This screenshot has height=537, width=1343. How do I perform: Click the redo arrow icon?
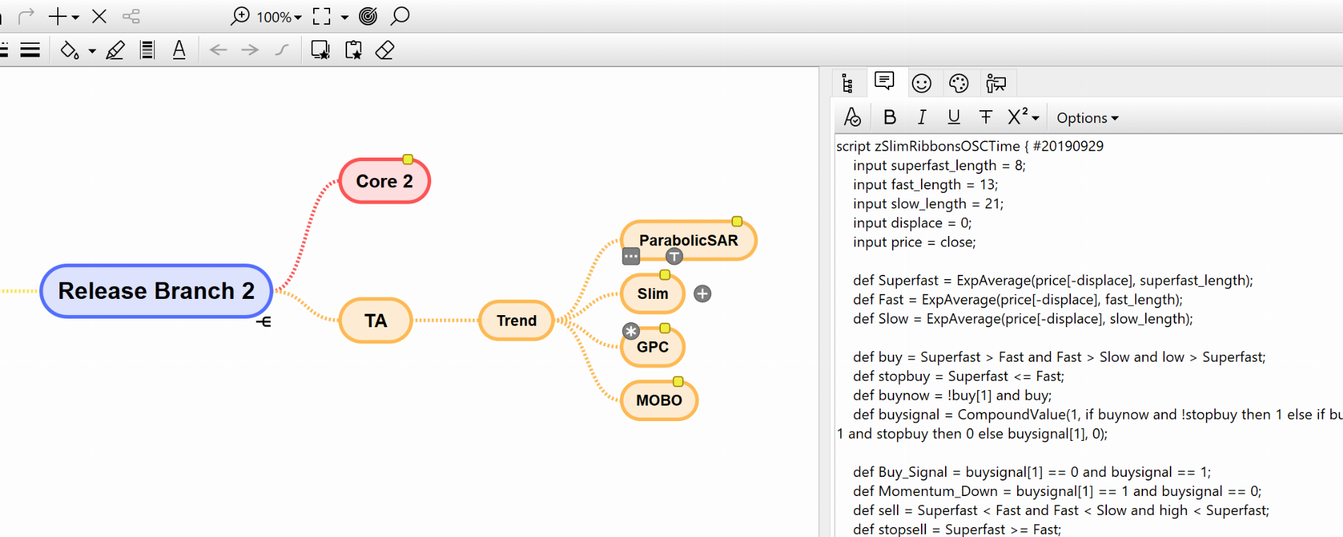pyautogui.click(x=26, y=16)
